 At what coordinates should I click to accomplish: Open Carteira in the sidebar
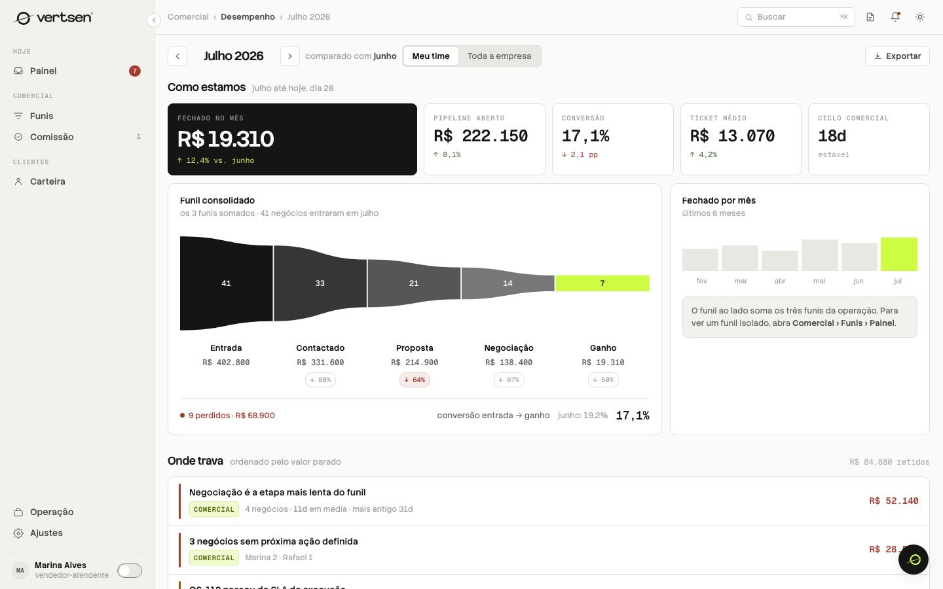[x=77, y=181]
